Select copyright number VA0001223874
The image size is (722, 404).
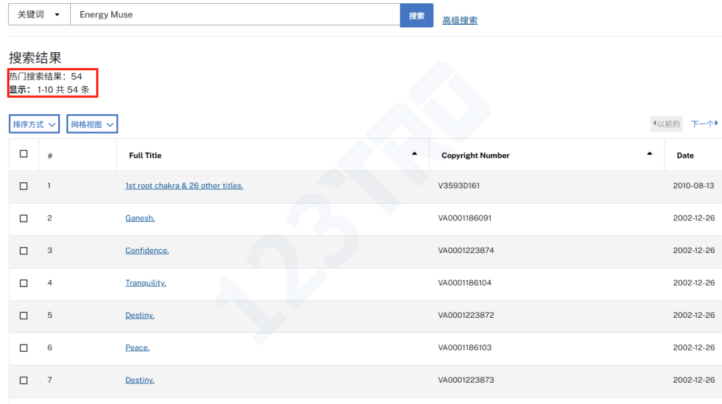466,250
